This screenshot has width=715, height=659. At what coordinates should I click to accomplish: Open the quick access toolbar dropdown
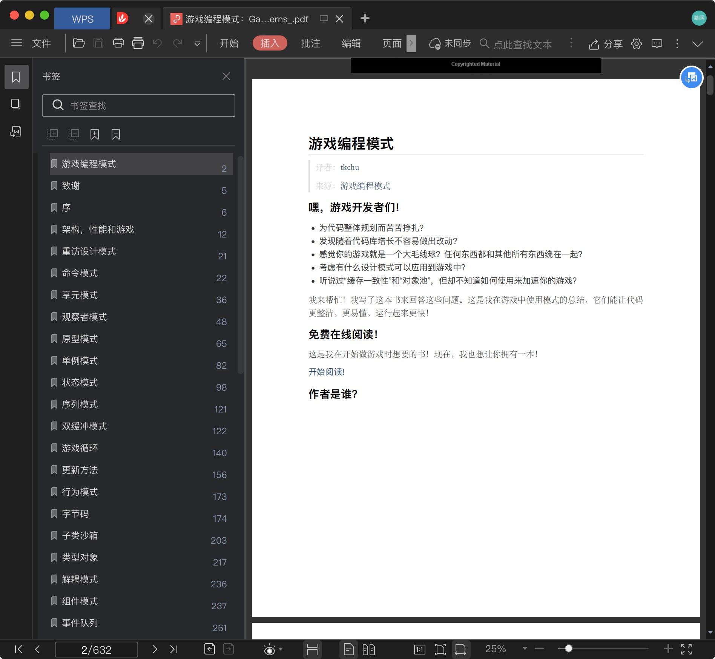coord(197,44)
